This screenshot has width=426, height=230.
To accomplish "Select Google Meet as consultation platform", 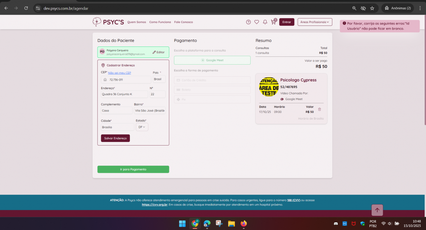I will 212,60.
